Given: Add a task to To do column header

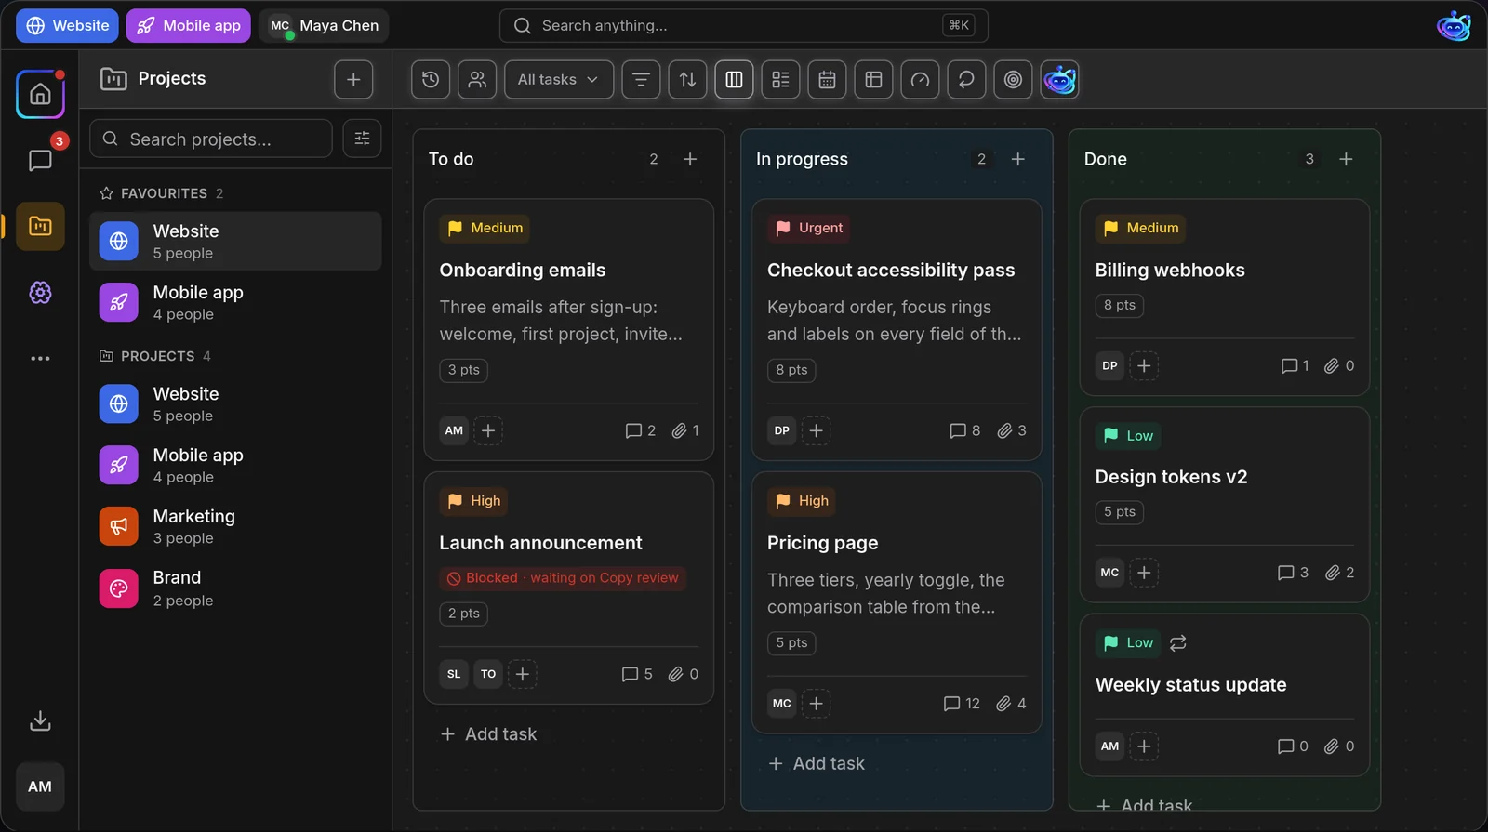Looking at the screenshot, I should coord(690,159).
